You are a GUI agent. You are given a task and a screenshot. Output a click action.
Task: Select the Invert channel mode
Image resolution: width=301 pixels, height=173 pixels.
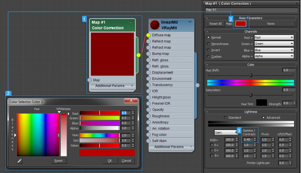(208, 50)
